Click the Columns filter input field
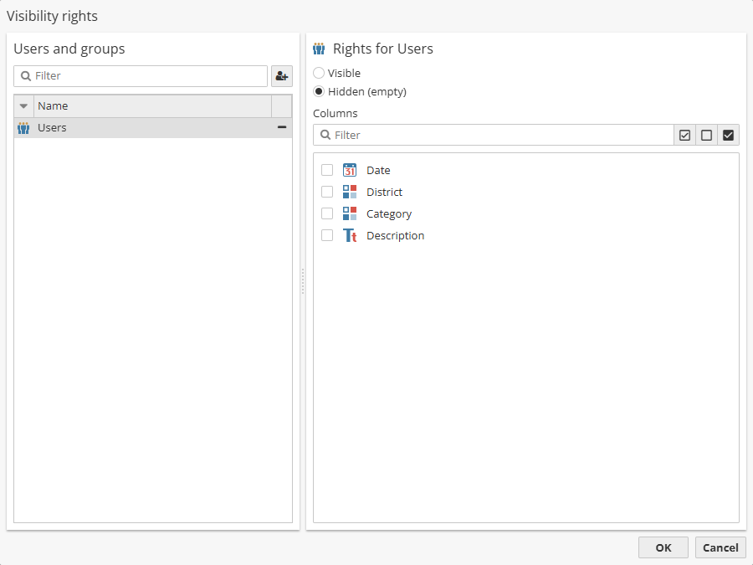Viewport: 753px width, 565px height. pos(494,134)
